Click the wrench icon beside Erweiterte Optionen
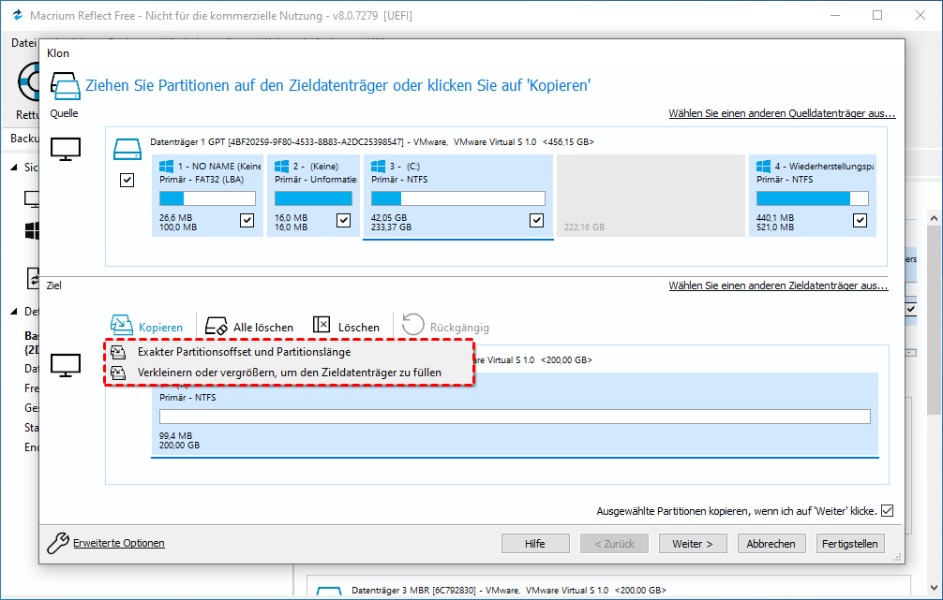This screenshot has height=600, width=943. (x=58, y=543)
